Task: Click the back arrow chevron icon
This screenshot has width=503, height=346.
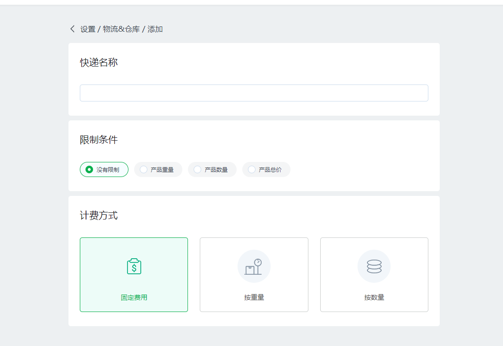Action: click(x=72, y=29)
